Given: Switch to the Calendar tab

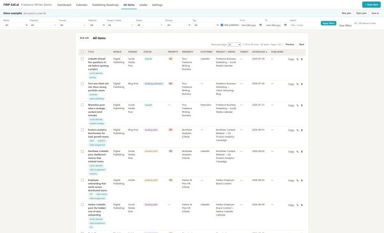Looking at the screenshot, I should [81, 5].
